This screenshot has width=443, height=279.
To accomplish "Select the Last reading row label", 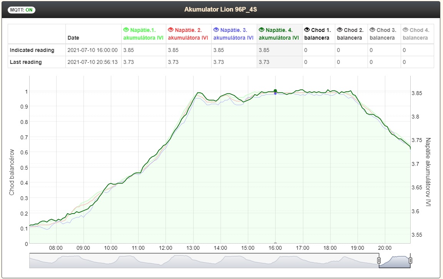I will (x=26, y=62).
